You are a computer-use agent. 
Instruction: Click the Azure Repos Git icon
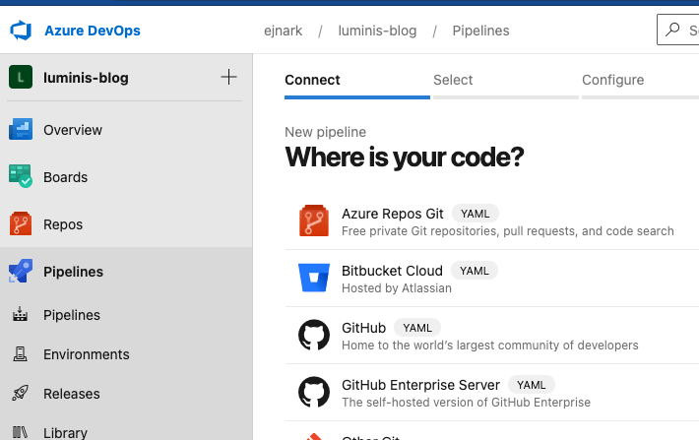coord(314,220)
